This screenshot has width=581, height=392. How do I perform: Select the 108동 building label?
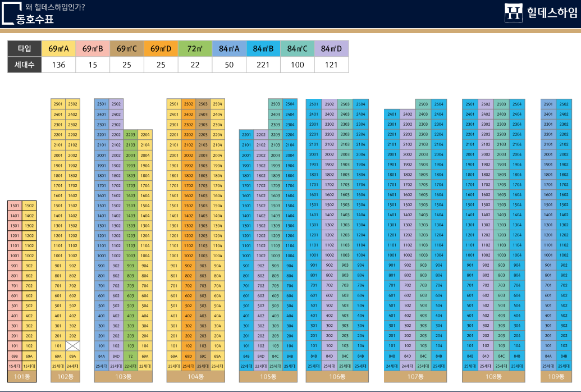coord(493,377)
